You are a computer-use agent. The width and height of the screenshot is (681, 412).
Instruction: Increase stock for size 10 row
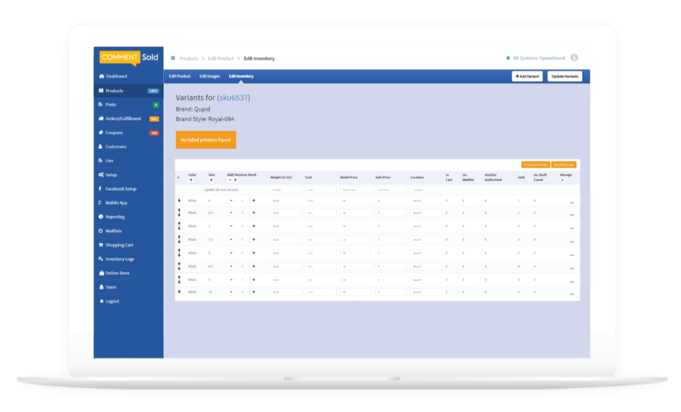pos(254,292)
